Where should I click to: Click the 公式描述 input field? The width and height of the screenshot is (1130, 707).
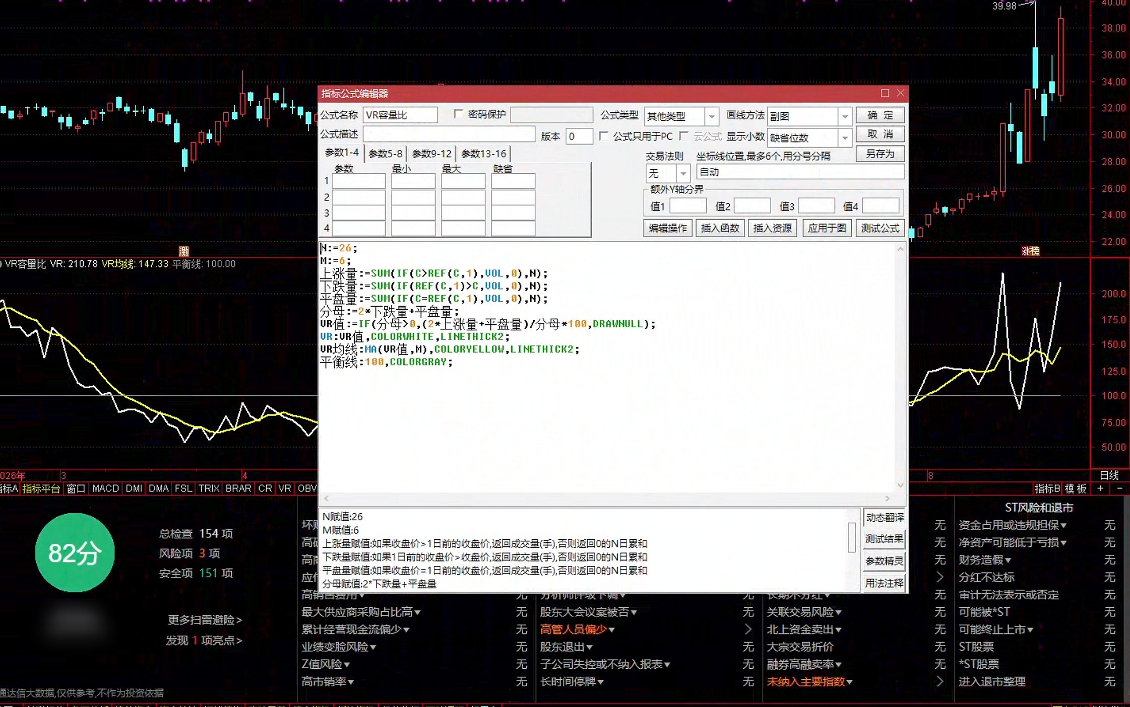pyautogui.click(x=449, y=134)
